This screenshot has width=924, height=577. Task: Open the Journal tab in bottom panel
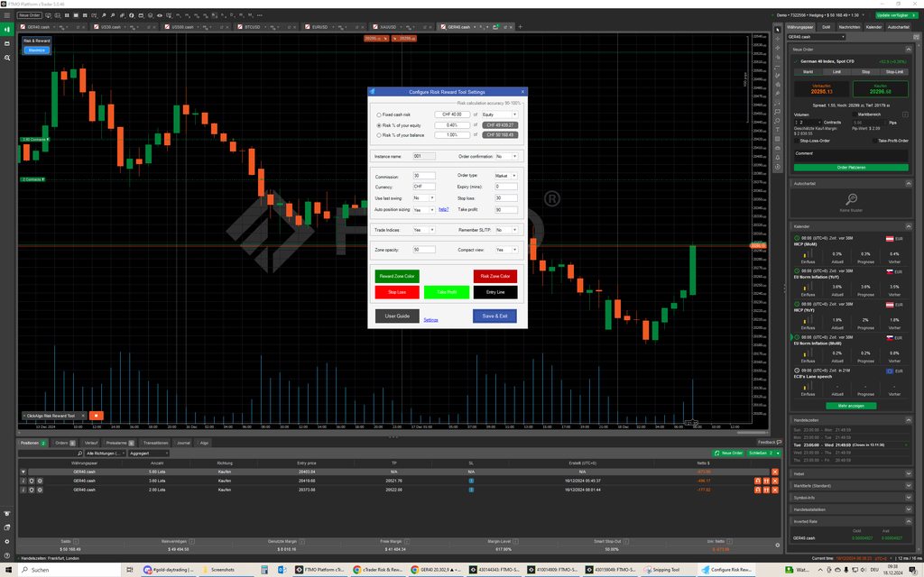tap(183, 443)
